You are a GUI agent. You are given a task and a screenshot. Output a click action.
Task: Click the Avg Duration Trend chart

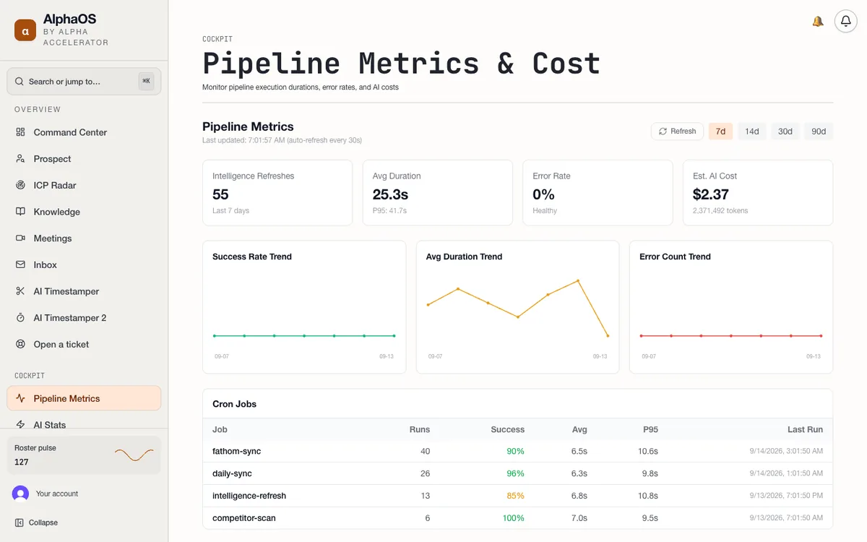(518, 307)
